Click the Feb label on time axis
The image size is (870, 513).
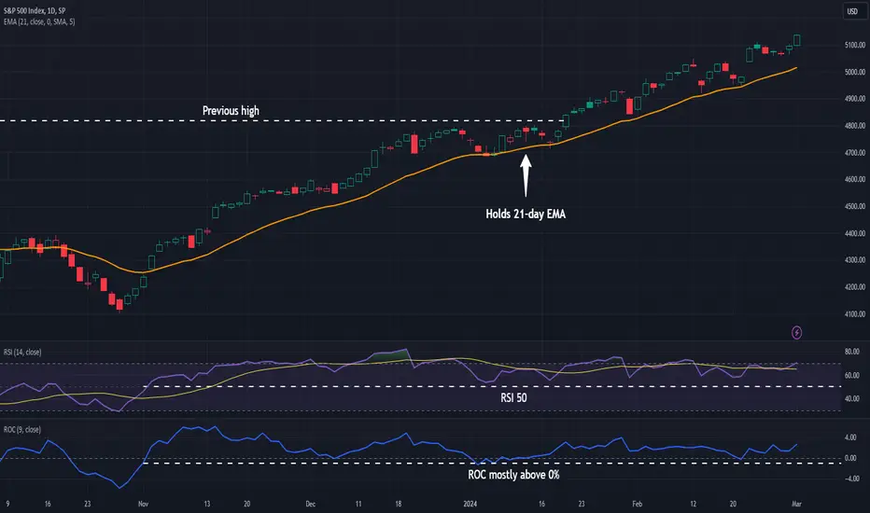(637, 504)
